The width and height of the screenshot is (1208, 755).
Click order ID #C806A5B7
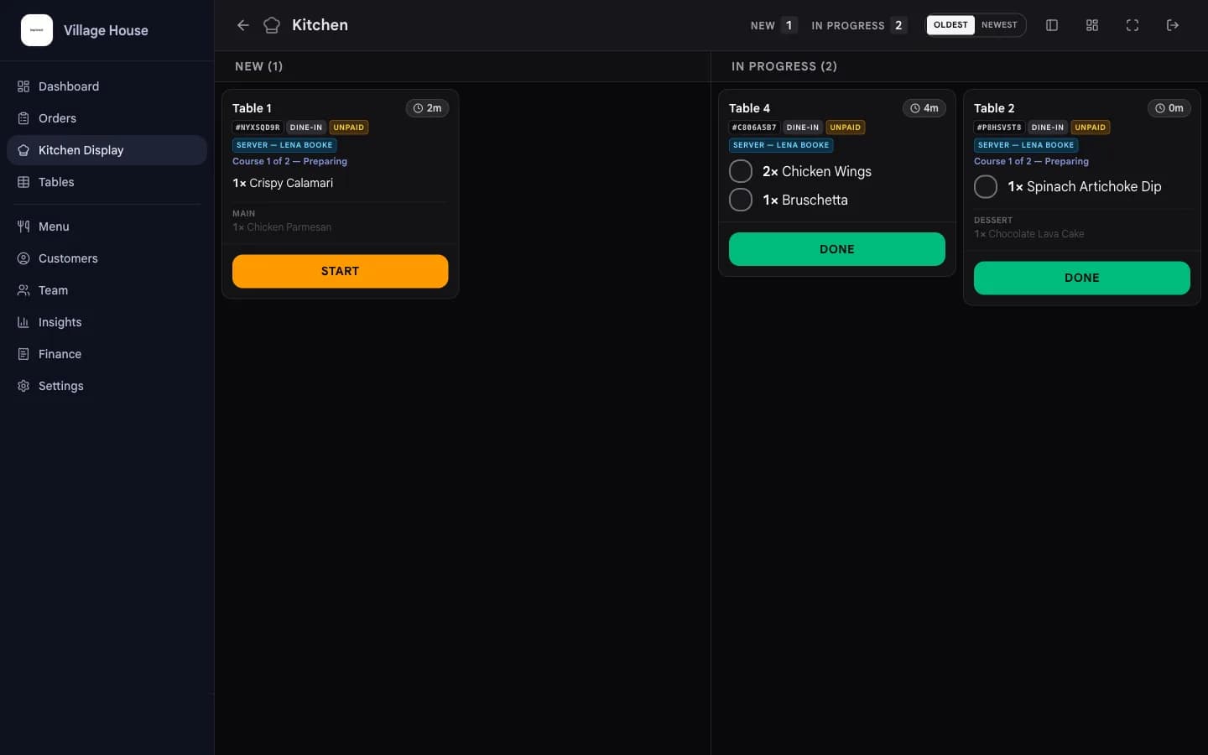[x=754, y=128]
